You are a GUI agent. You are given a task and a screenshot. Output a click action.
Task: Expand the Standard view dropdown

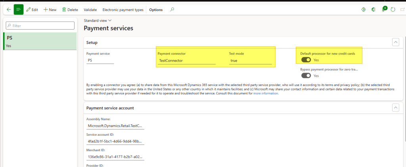tap(98, 20)
